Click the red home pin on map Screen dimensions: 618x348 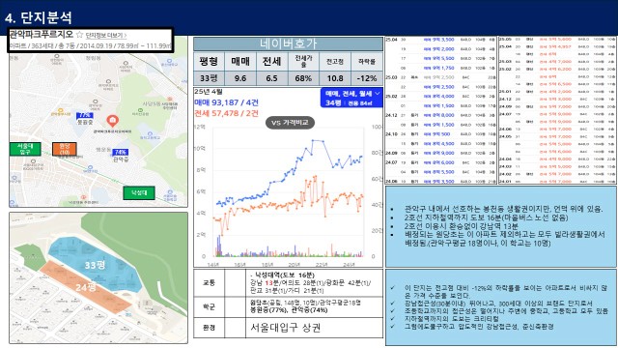tap(112, 121)
